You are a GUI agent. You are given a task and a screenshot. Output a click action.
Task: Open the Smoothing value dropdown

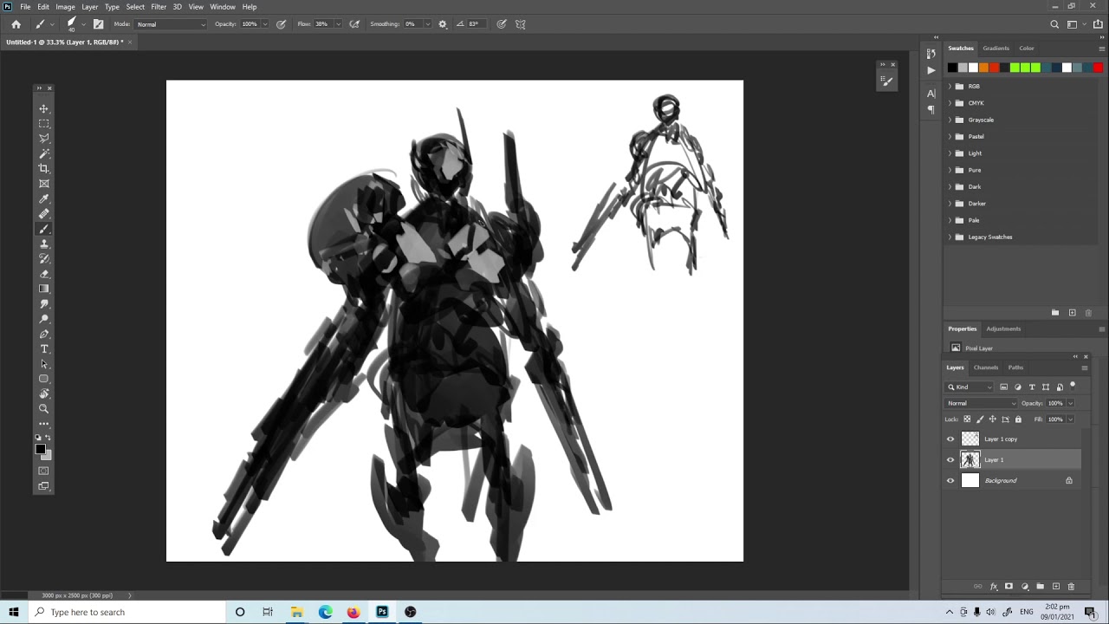[427, 24]
